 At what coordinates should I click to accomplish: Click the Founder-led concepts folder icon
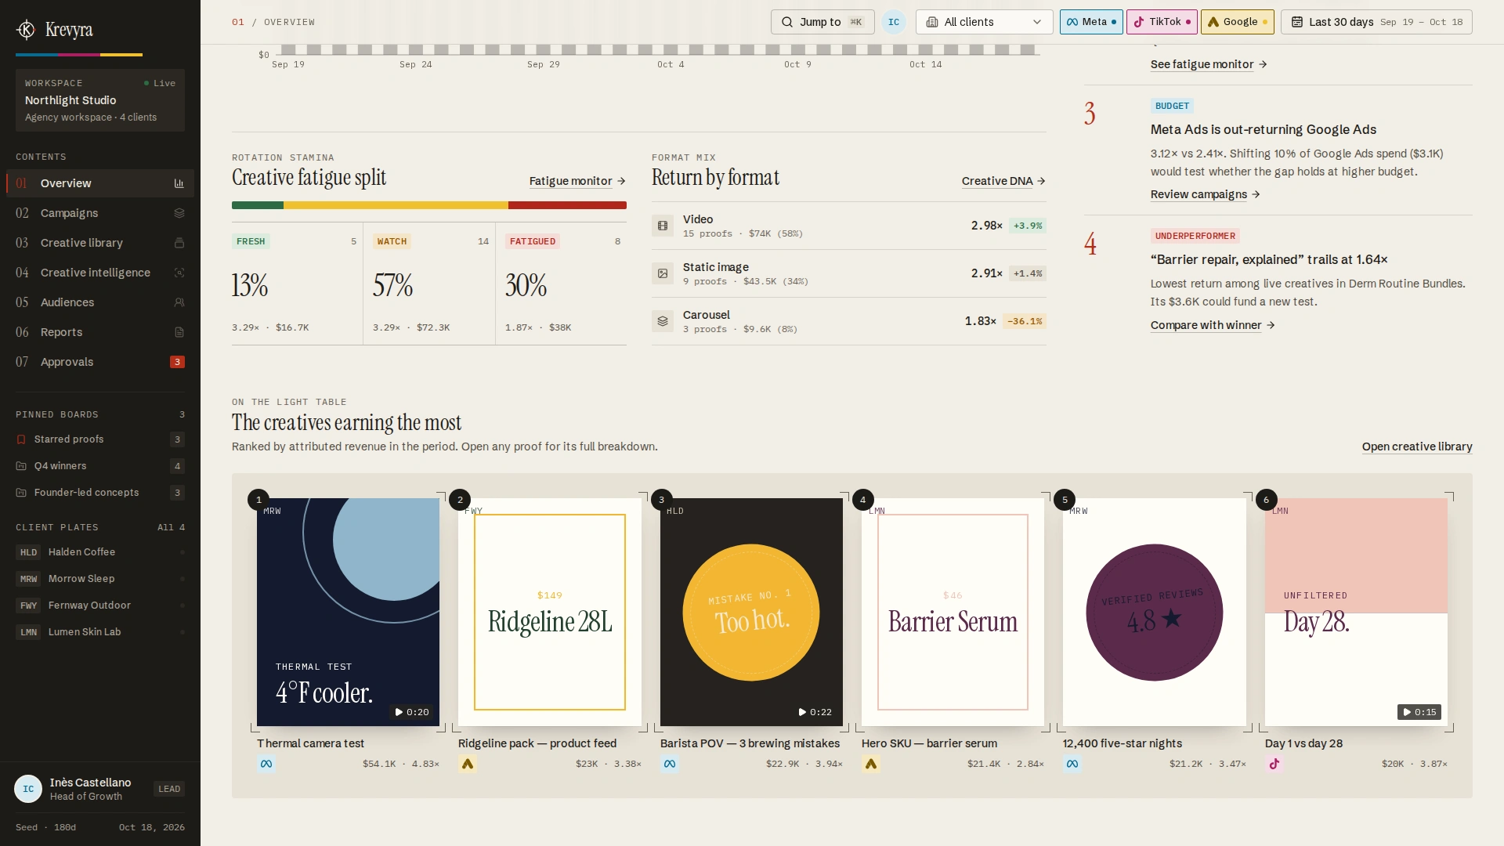click(x=21, y=493)
